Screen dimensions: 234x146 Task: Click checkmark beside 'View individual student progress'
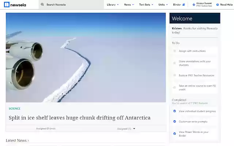(x=174, y=111)
